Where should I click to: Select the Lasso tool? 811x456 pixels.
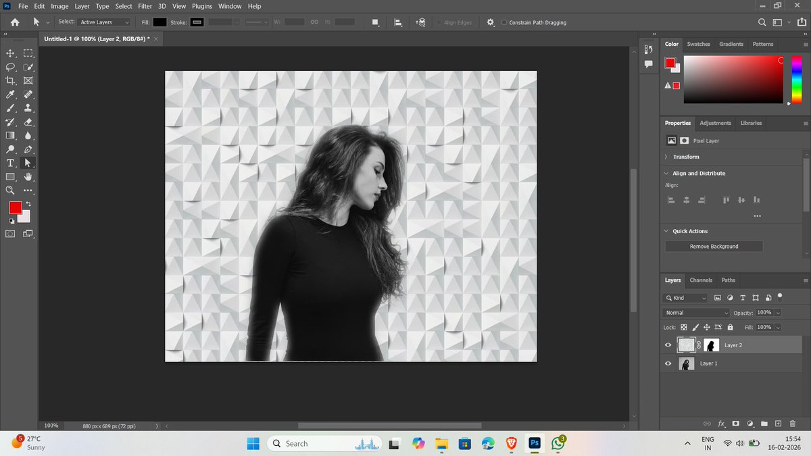tap(10, 67)
